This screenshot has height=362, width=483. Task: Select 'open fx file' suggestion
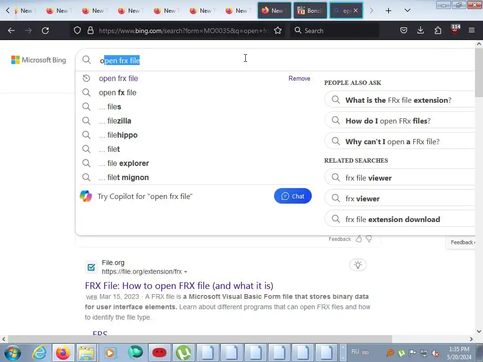click(x=117, y=93)
